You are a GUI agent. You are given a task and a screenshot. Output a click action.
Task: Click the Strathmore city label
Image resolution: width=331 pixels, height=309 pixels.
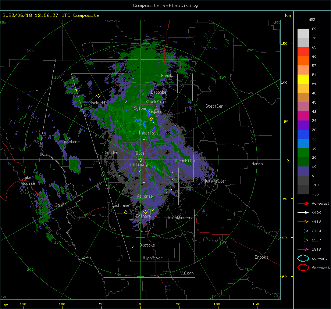click(x=179, y=218)
